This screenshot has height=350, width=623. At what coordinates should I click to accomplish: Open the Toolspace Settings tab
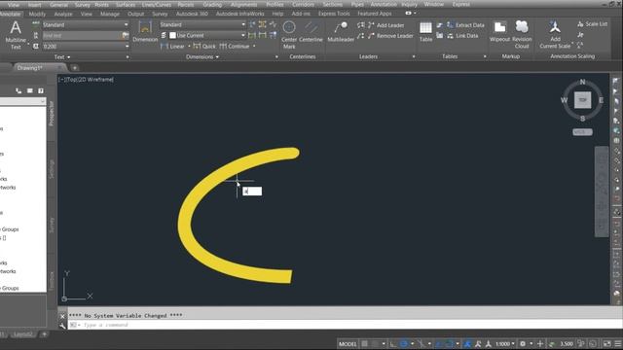coord(52,169)
